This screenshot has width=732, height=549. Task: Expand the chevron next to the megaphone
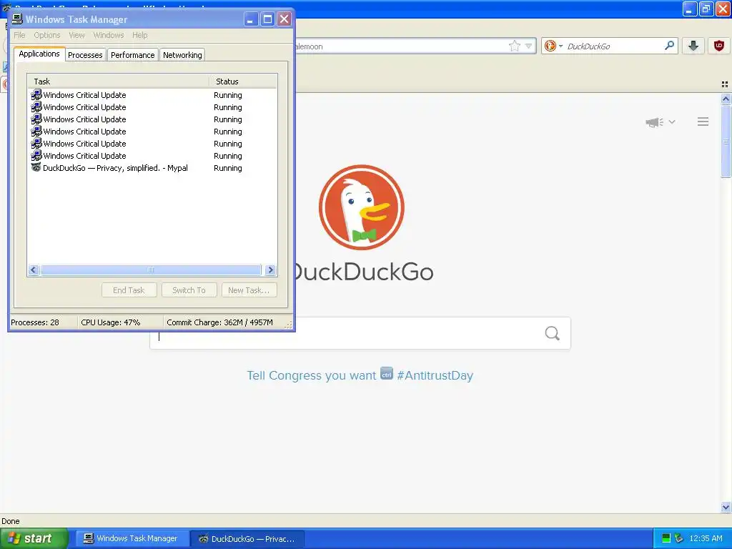(x=672, y=122)
